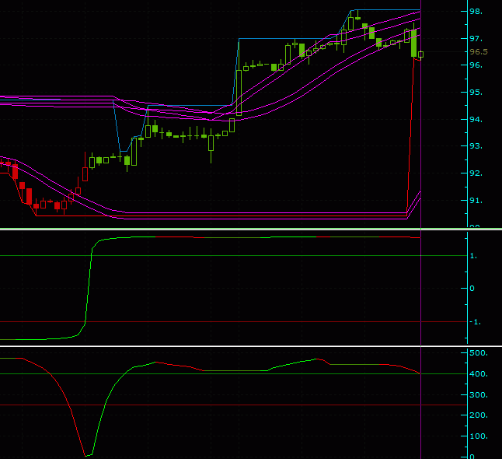Click the 200. label on bottom indicator axis

click(x=479, y=415)
